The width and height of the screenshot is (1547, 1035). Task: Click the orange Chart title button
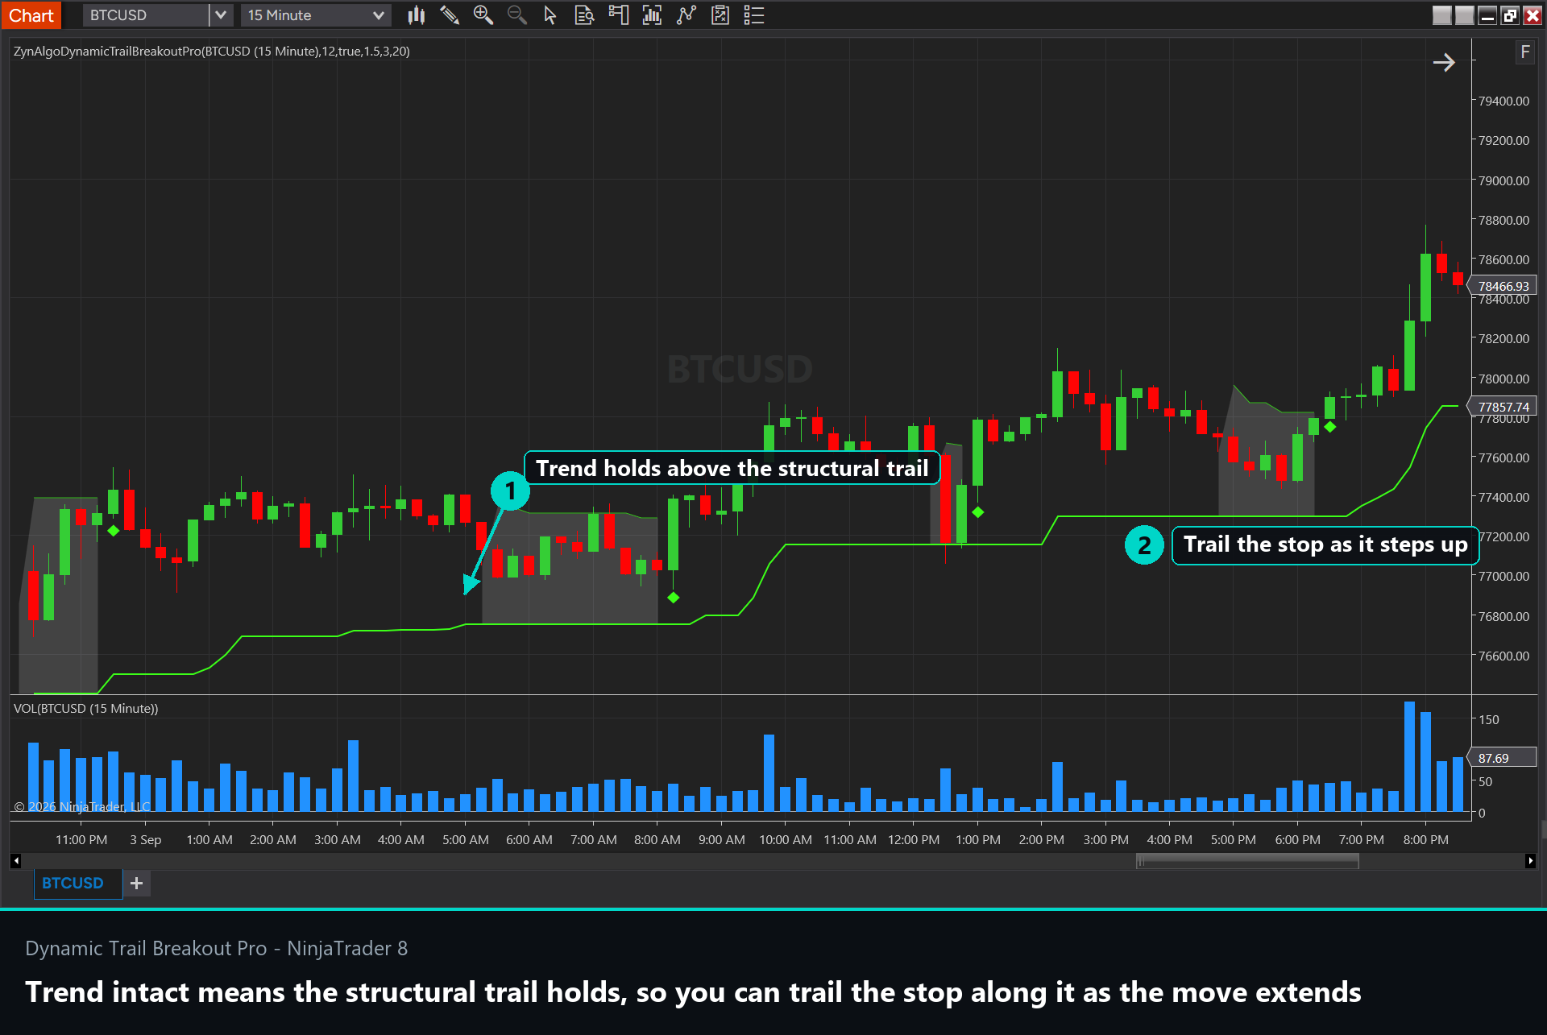[x=31, y=15]
